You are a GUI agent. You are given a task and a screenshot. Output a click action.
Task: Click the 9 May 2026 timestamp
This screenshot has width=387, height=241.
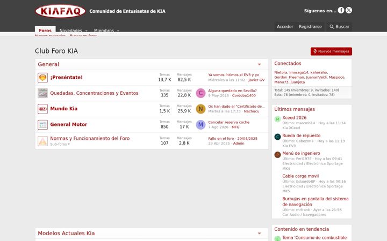coord(218,96)
